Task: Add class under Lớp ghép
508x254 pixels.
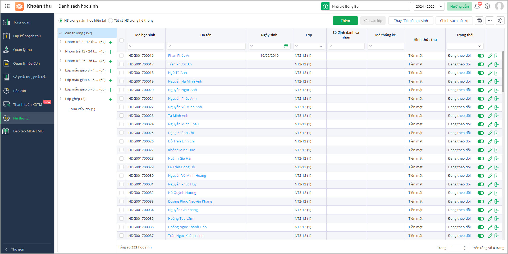Action: pos(111,99)
